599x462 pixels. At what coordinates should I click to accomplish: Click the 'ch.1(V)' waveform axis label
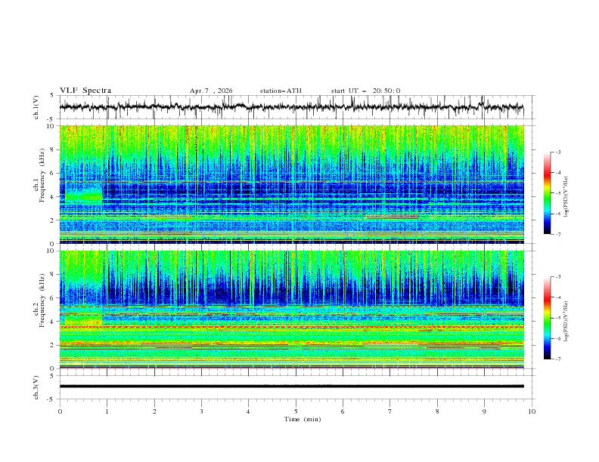(x=36, y=107)
